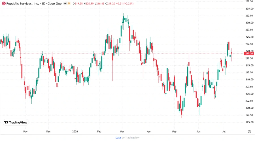Click the Jun time axis label

(198, 132)
